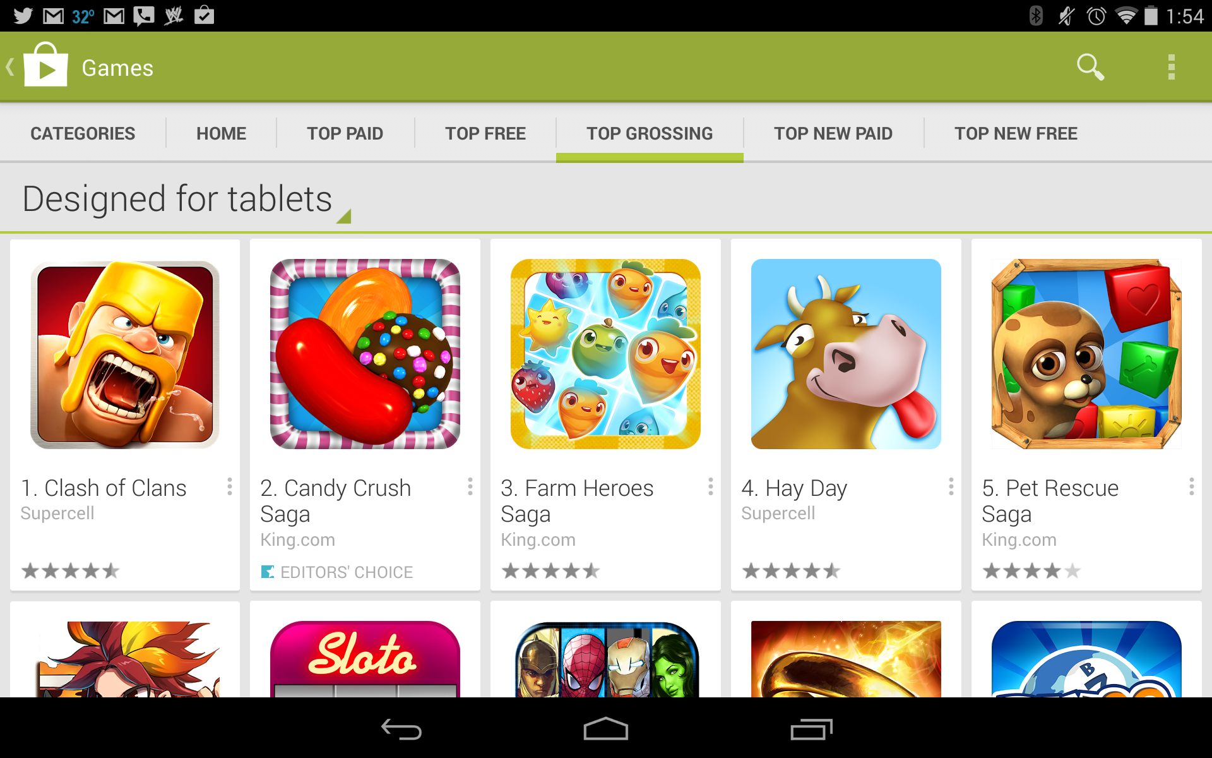1212x758 pixels.
Task: Open the Clash of Clans app thumbnail
Action: tap(125, 354)
